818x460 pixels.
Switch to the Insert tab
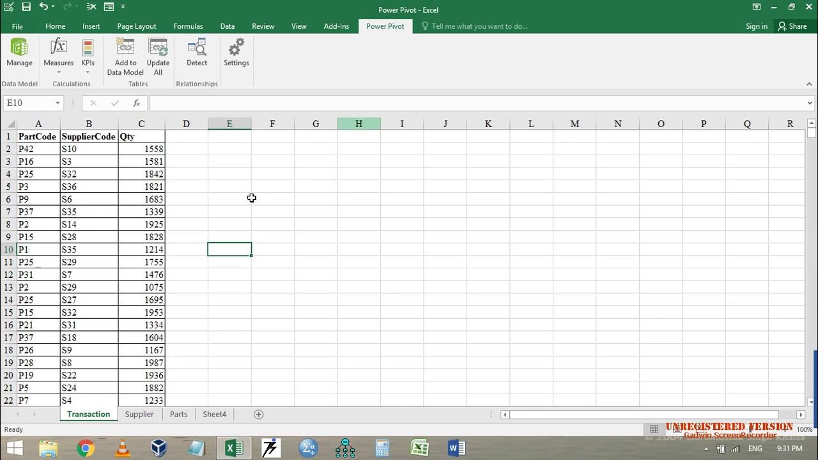(x=91, y=26)
